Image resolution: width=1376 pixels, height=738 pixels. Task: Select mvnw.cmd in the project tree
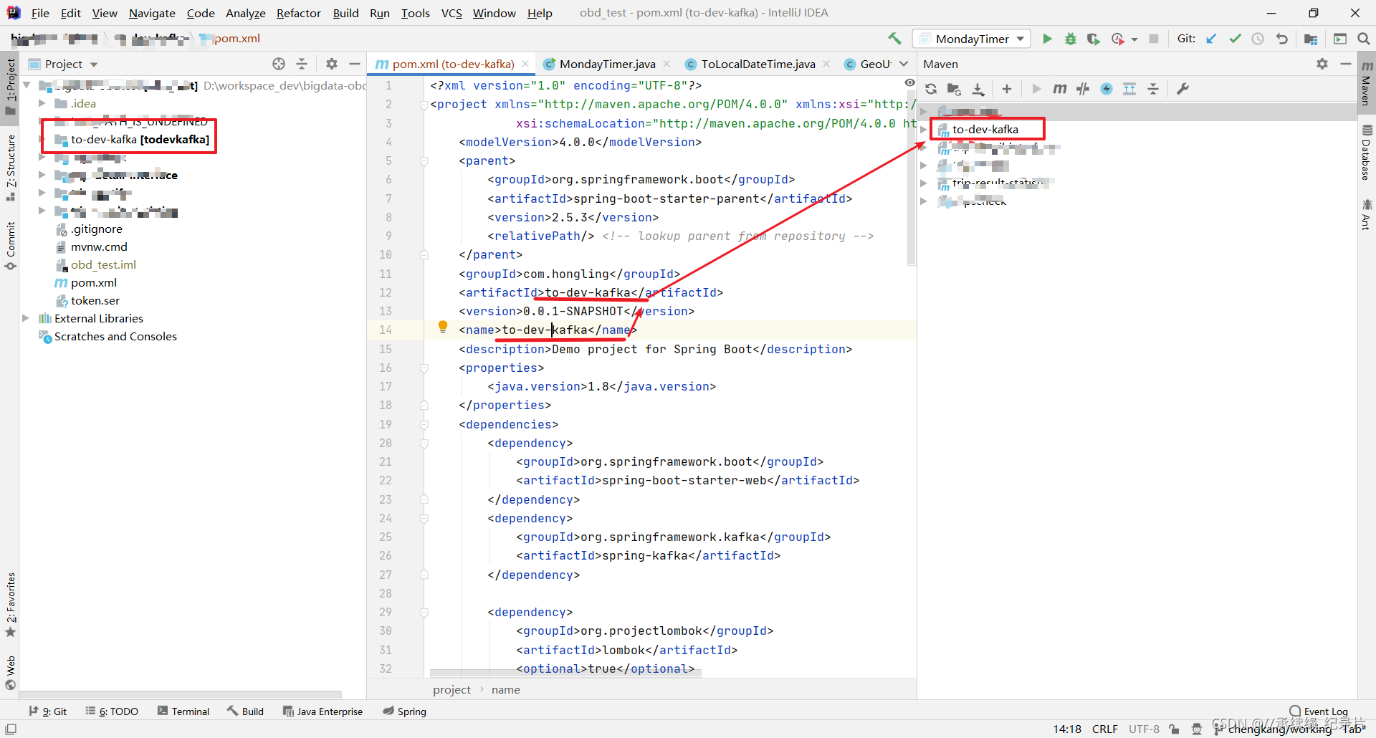[99, 246]
